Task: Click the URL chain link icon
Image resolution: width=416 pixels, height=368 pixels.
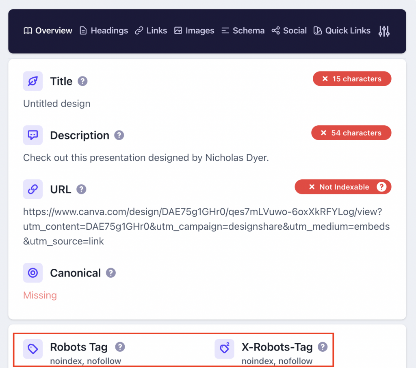Action: [x=33, y=189]
